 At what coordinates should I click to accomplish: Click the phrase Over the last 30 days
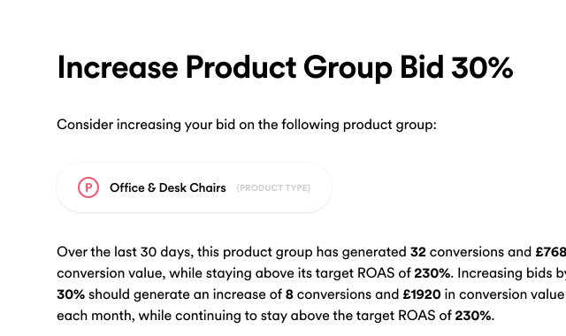pyautogui.click(x=125, y=252)
